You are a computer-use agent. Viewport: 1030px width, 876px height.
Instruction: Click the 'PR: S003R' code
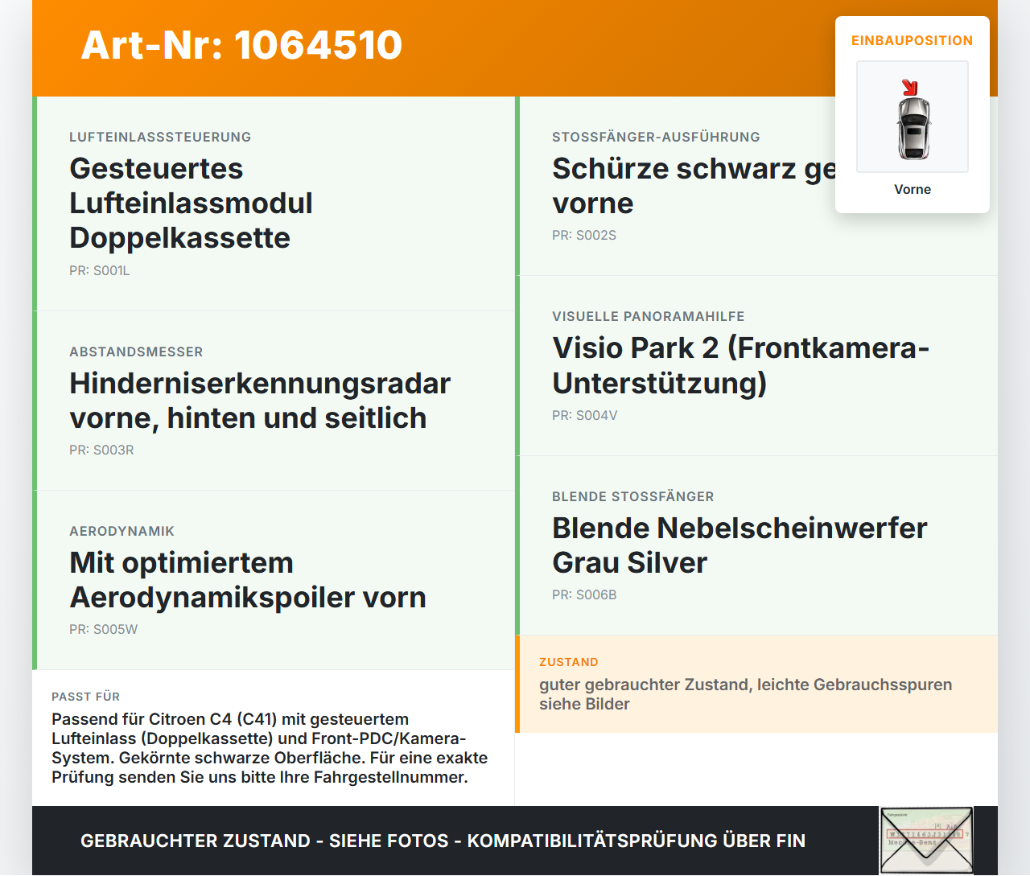click(x=101, y=450)
